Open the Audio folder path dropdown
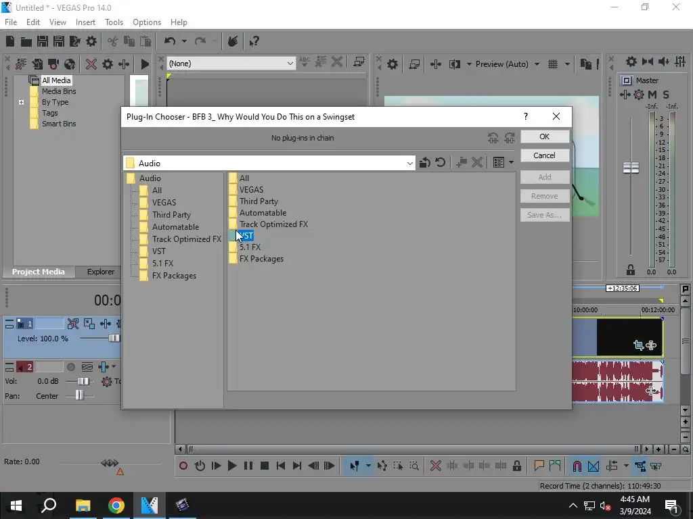Screen dimensions: 693x519 (x=409, y=164)
